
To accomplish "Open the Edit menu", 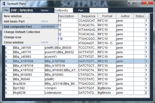I will (14, 10).
